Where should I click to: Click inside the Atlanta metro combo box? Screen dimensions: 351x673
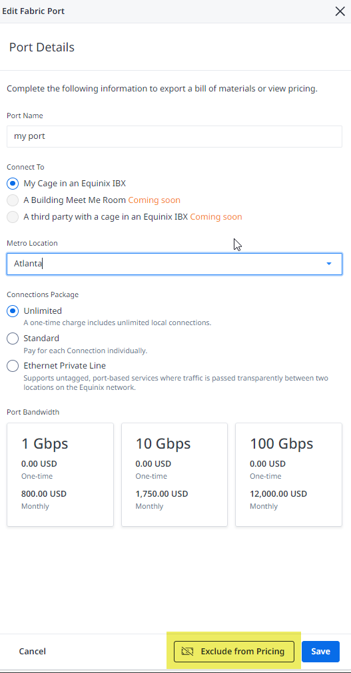coord(175,264)
